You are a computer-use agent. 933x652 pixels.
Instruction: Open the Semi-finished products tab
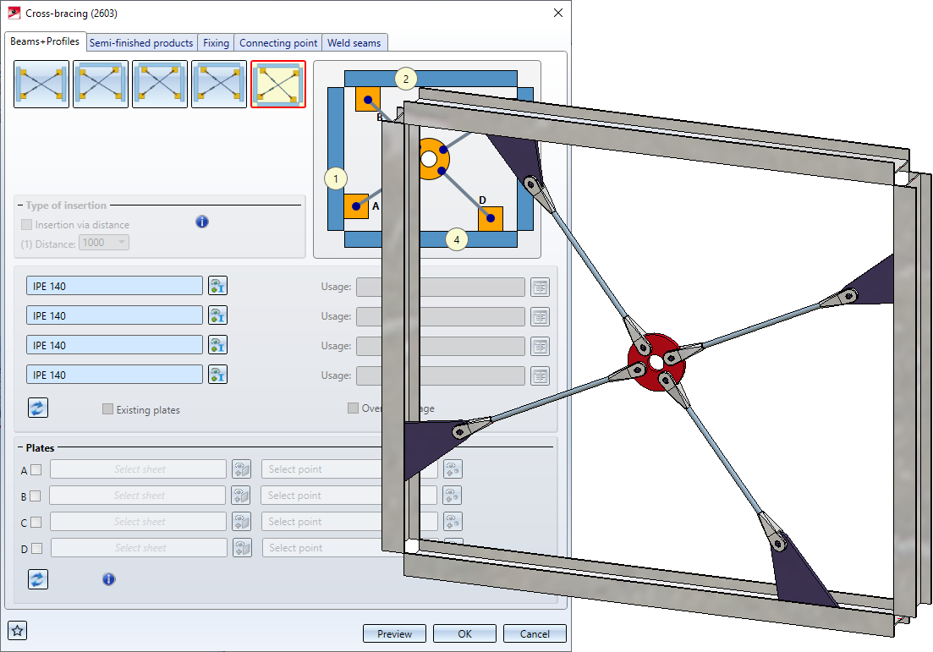click(141, 43)
